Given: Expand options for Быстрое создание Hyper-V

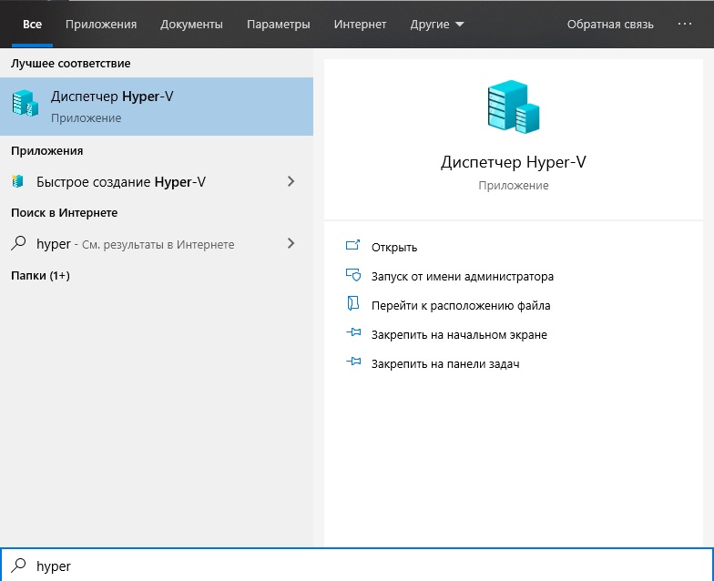Looking at the screenshot, I should click(x=291, y=182).
